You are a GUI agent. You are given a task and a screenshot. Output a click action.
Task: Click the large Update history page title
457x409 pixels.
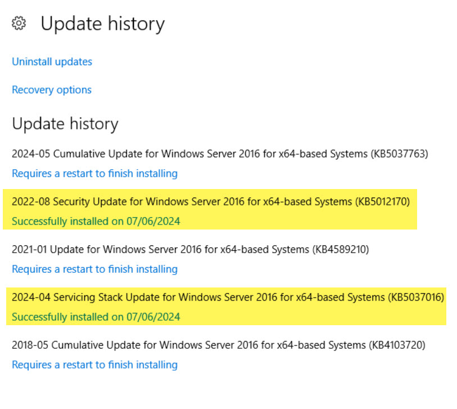click(102, 24)
